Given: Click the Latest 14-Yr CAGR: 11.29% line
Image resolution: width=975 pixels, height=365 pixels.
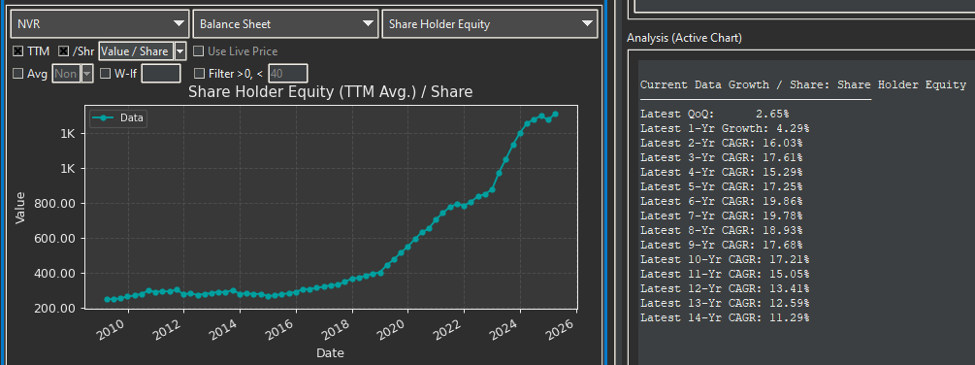Looking at the screenshot, I should (725, 317).
